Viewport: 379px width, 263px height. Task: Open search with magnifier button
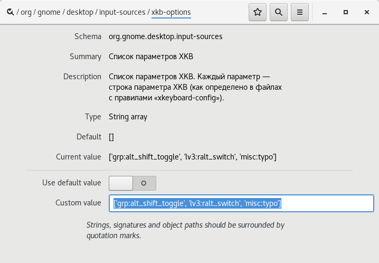tap(279, 12)
